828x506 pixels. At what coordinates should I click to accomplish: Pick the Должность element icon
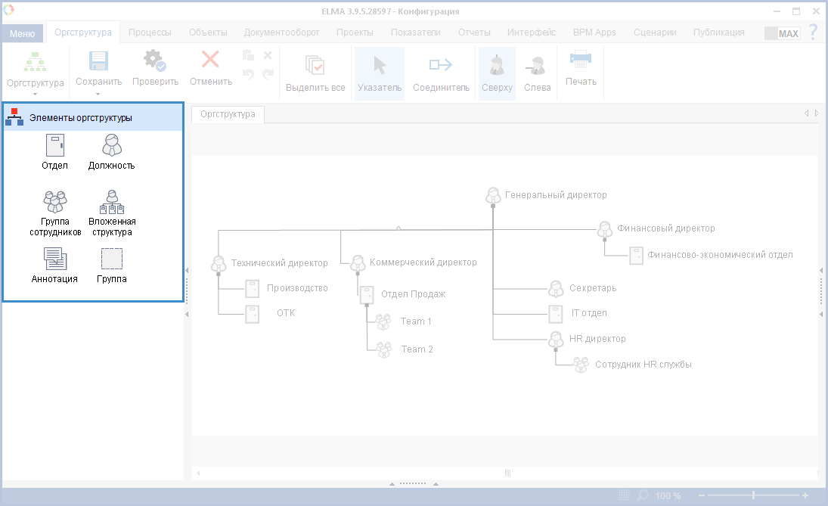(x=112, y=145)
